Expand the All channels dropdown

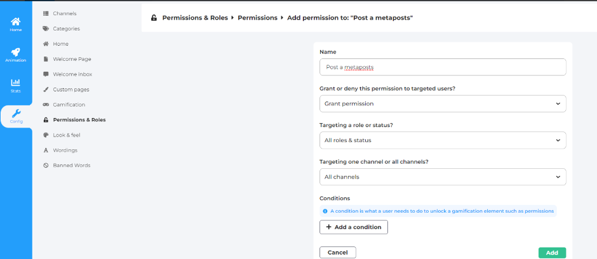click(x=443, y=177)
